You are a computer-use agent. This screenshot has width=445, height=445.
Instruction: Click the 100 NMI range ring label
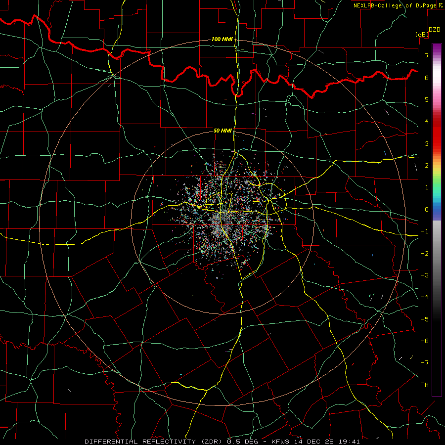222,39
